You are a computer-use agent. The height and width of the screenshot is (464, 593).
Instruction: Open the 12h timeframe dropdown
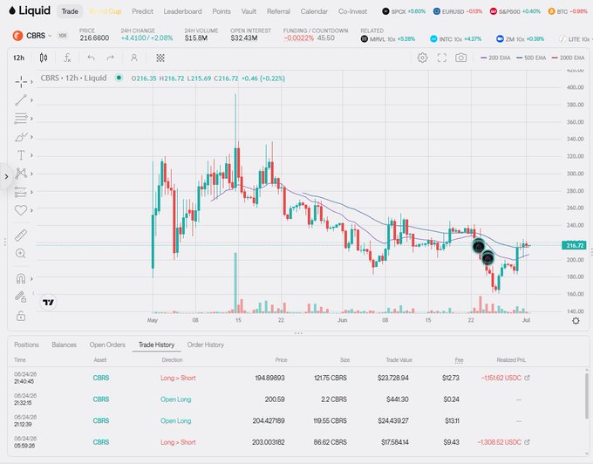pos(18,58)
